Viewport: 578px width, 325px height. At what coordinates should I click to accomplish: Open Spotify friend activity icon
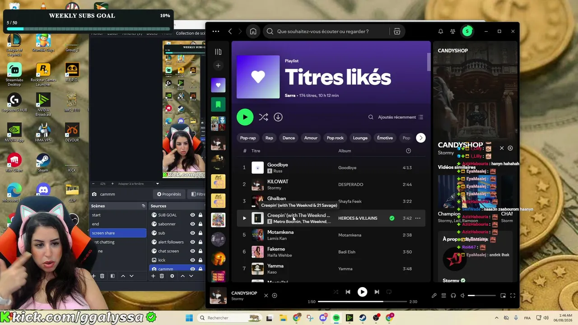point(452,32)
